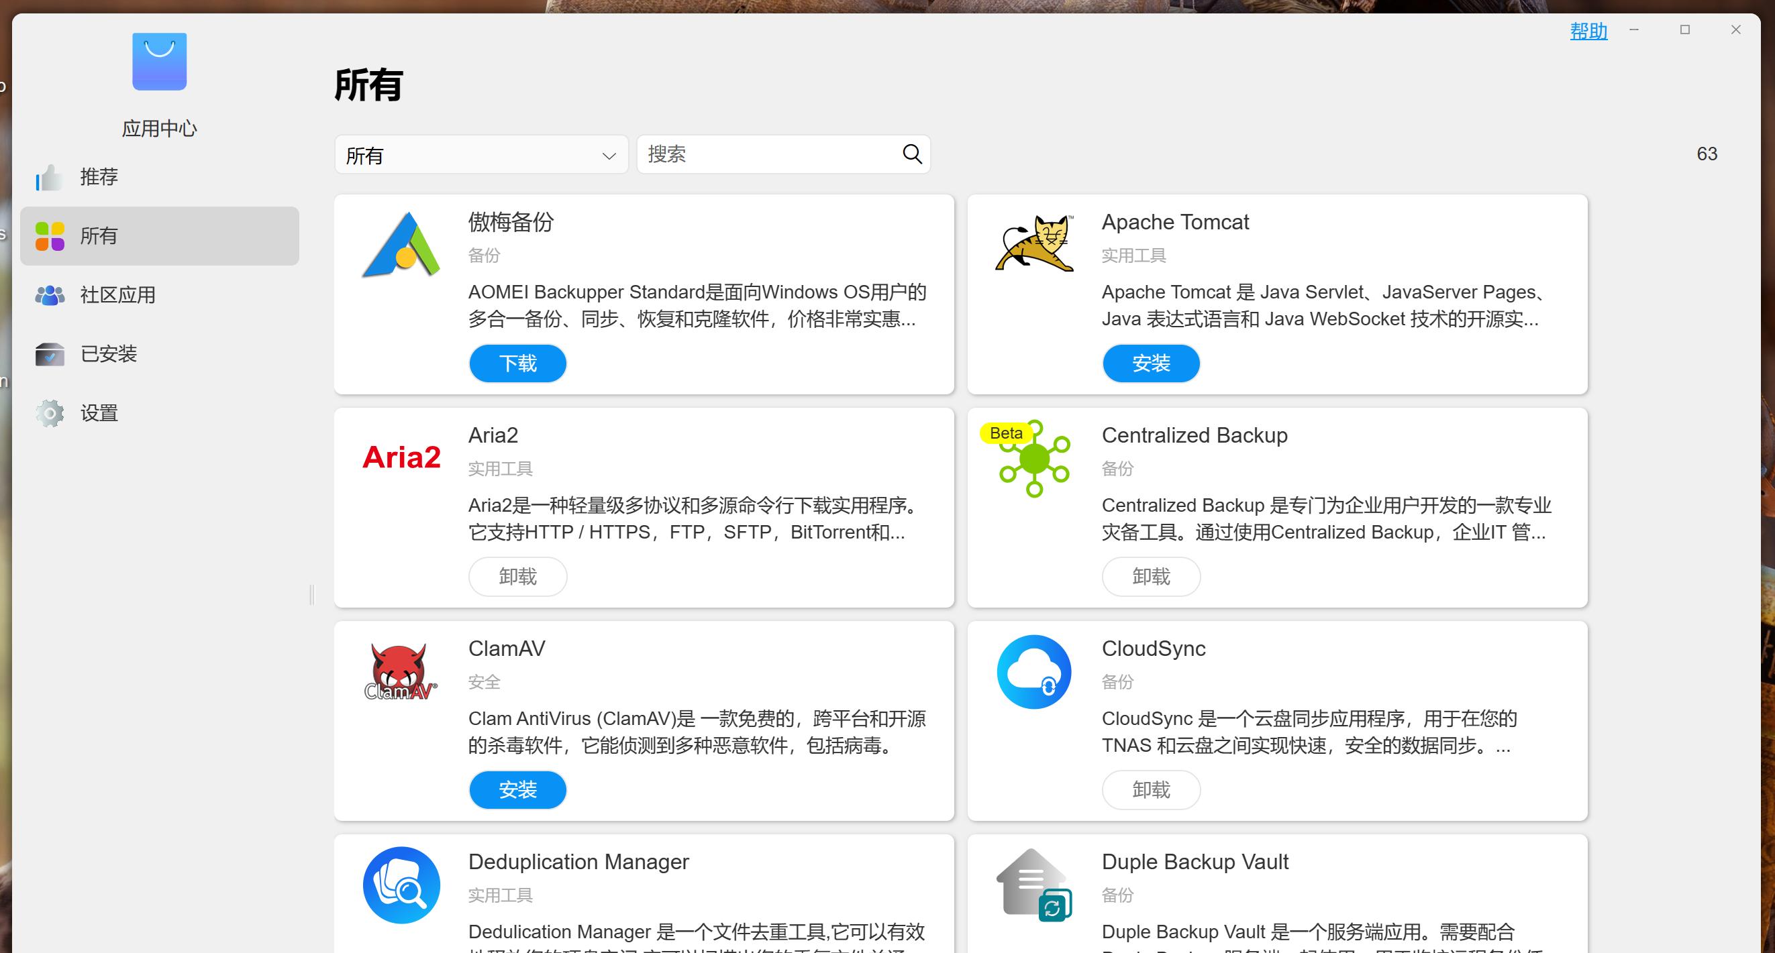Screen dimensions: 1775x953
Task: Install ClamAV with the 安装 button
Action: point(517,790)
